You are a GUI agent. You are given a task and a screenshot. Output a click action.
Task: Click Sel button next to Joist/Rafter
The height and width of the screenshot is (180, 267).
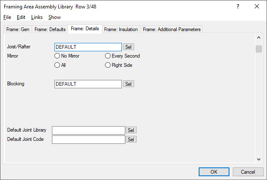coord(128,47)
